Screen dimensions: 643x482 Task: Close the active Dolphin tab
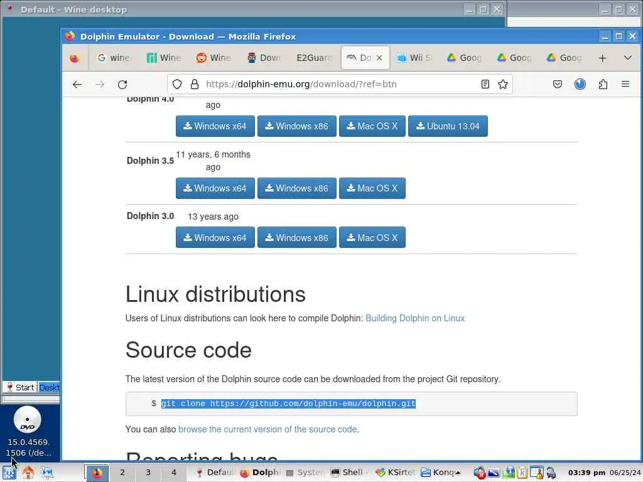coord(379,58)
